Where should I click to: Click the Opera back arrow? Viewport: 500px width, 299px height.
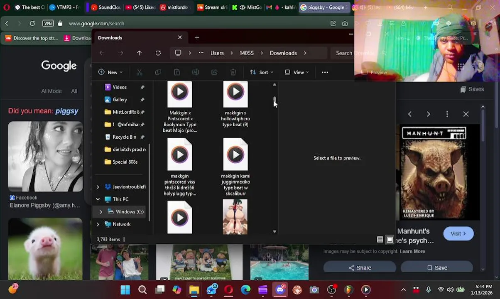pyautogui.click(x=7, y=23)
